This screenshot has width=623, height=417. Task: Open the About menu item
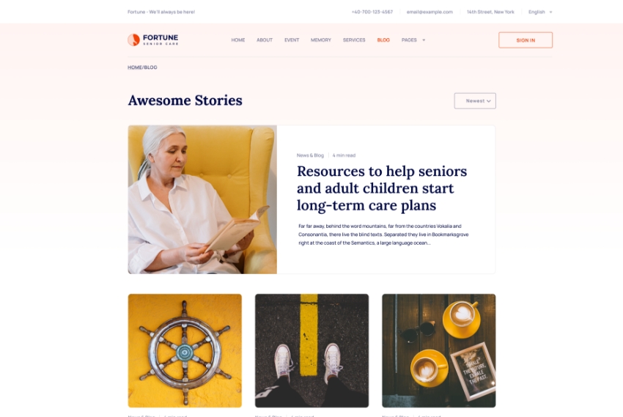(x=265, y=40)
